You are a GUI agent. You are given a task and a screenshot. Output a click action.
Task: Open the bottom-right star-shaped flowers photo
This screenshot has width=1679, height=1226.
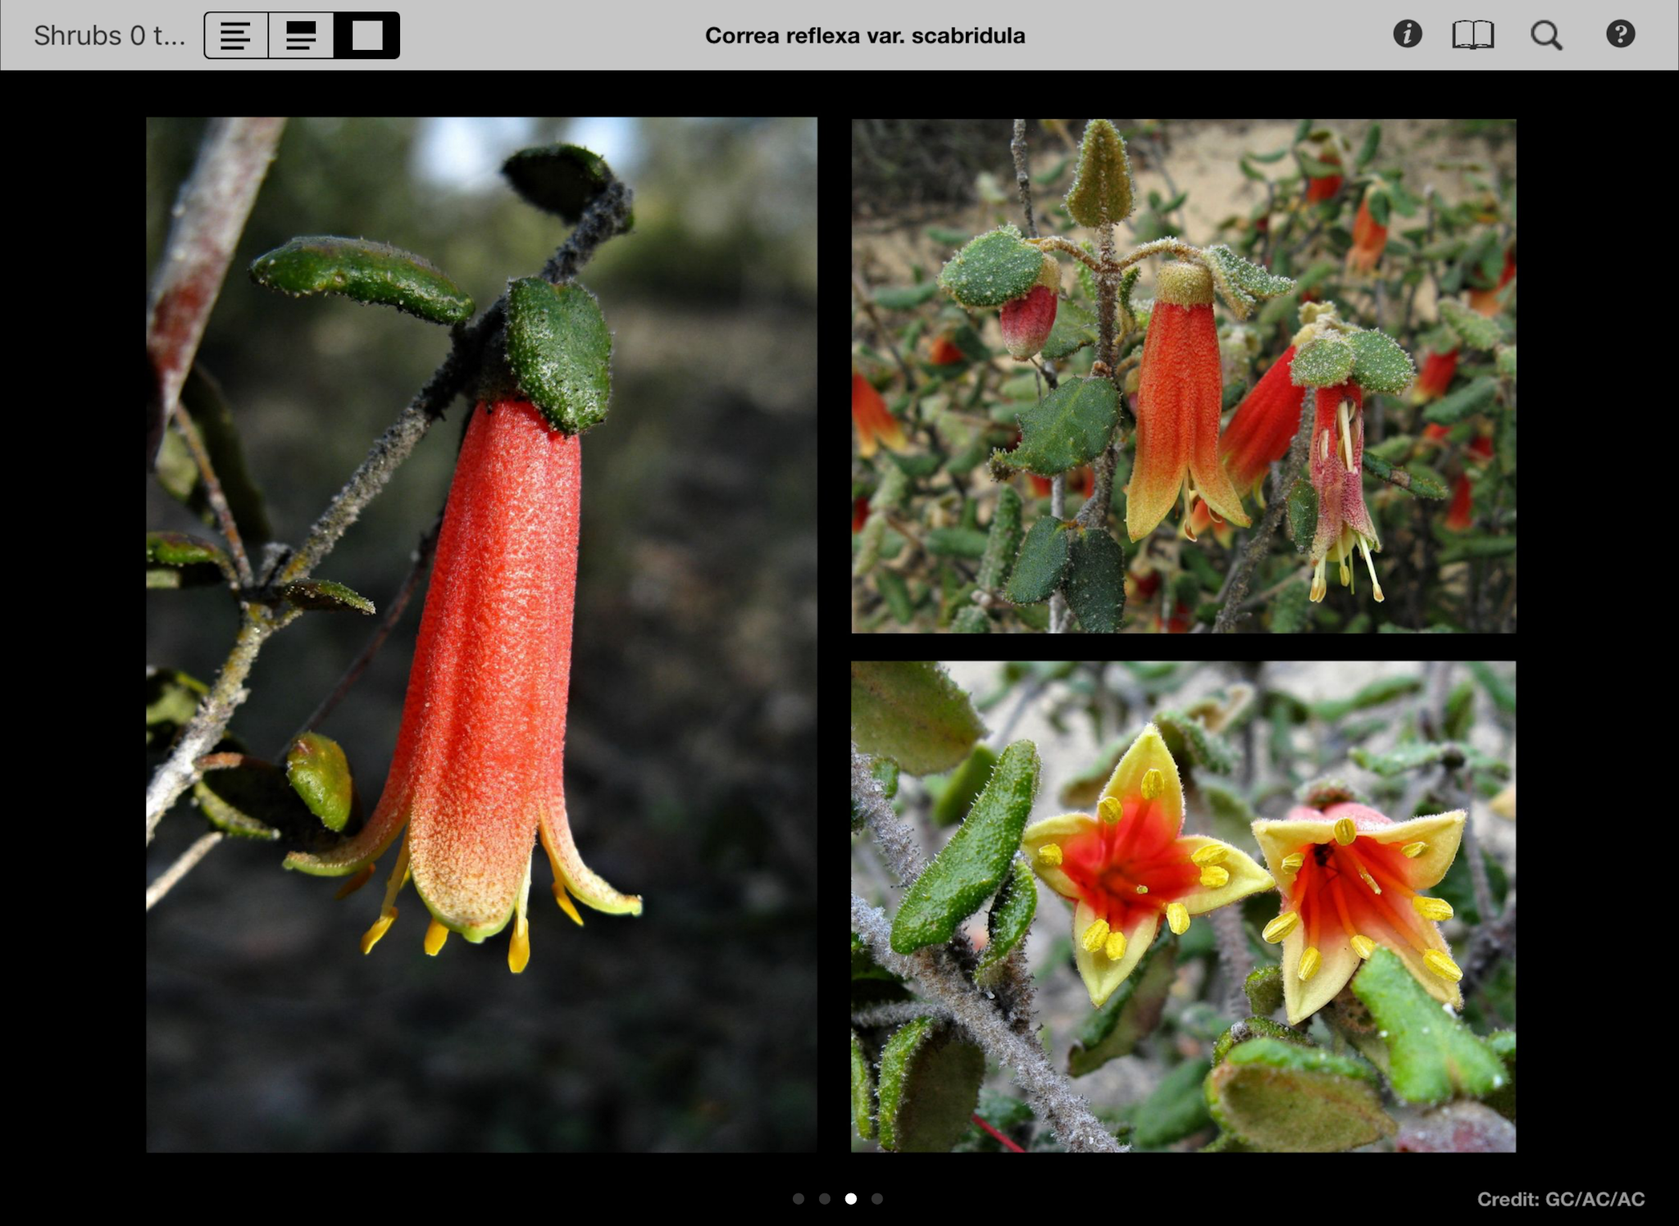point(1183,906)
